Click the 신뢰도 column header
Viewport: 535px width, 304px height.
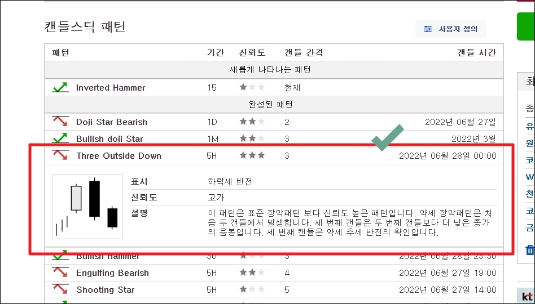(x=252, y=53)
